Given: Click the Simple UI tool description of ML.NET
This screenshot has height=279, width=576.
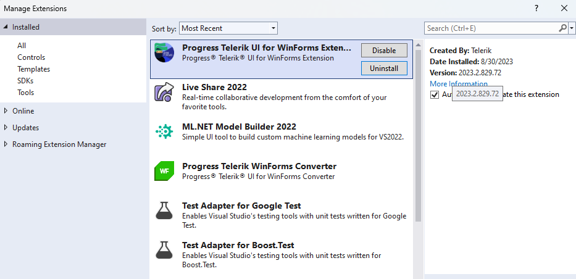Looking at the screenshot, I should [x=293, y=137].
